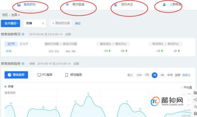The width and height of the screenshot is (197, 117).
Task: Click the 确定 link
Action: click(78, 23)
